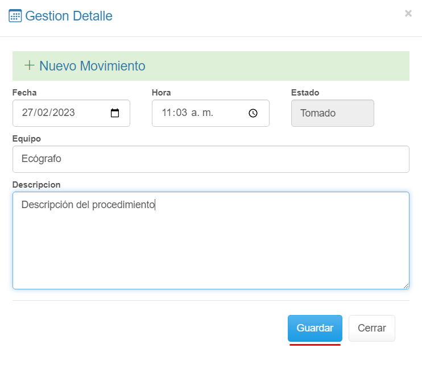This screenshot has width=422, height=369.
Task: Open the time picker clock icon
Action: coord(253,113)
